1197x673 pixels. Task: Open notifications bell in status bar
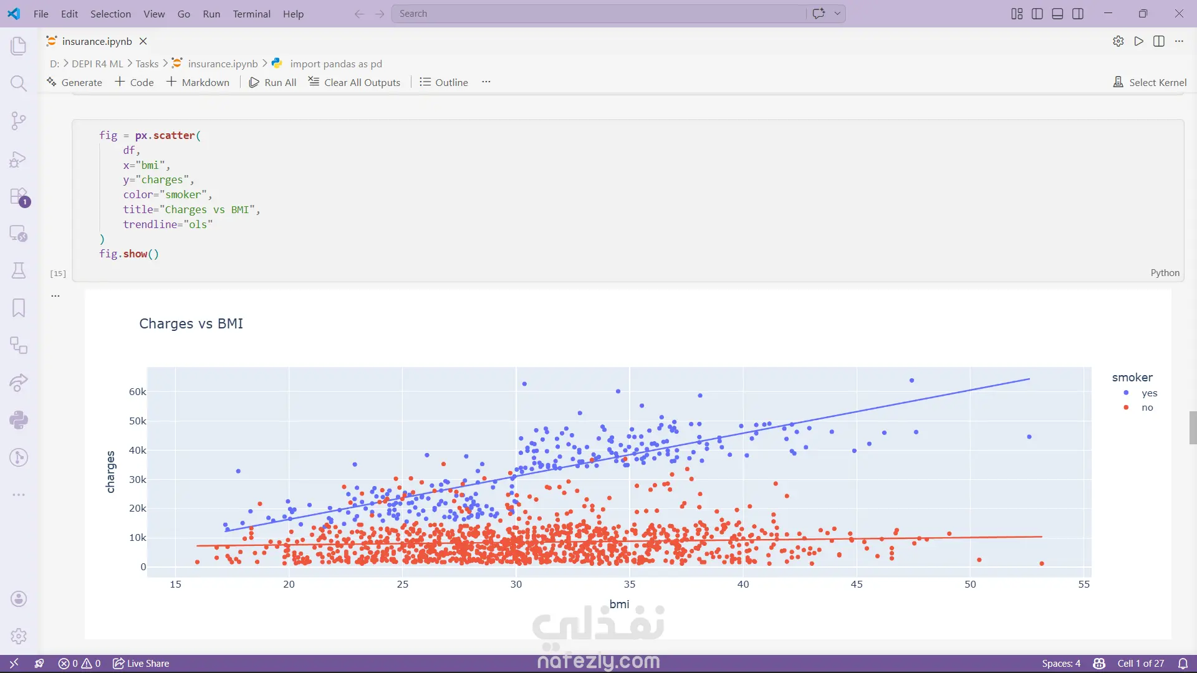click(x=1183, y=663)
